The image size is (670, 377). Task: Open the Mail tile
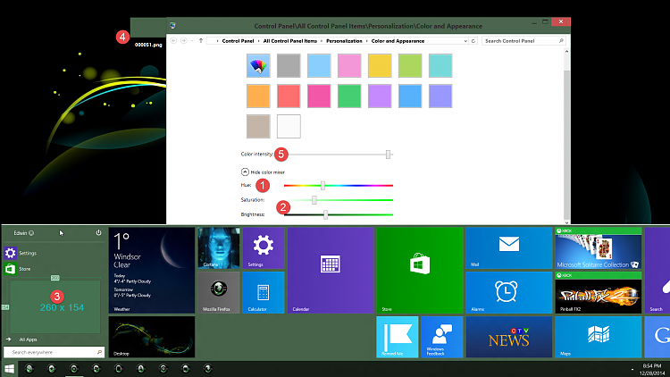pyautogui.click(x=509, y=248)
